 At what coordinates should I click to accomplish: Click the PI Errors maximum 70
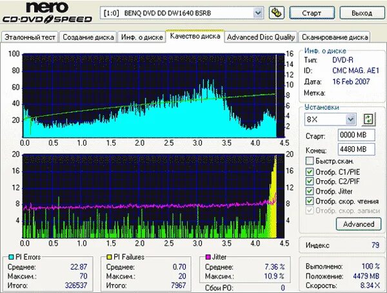click(x=83, y=276)
